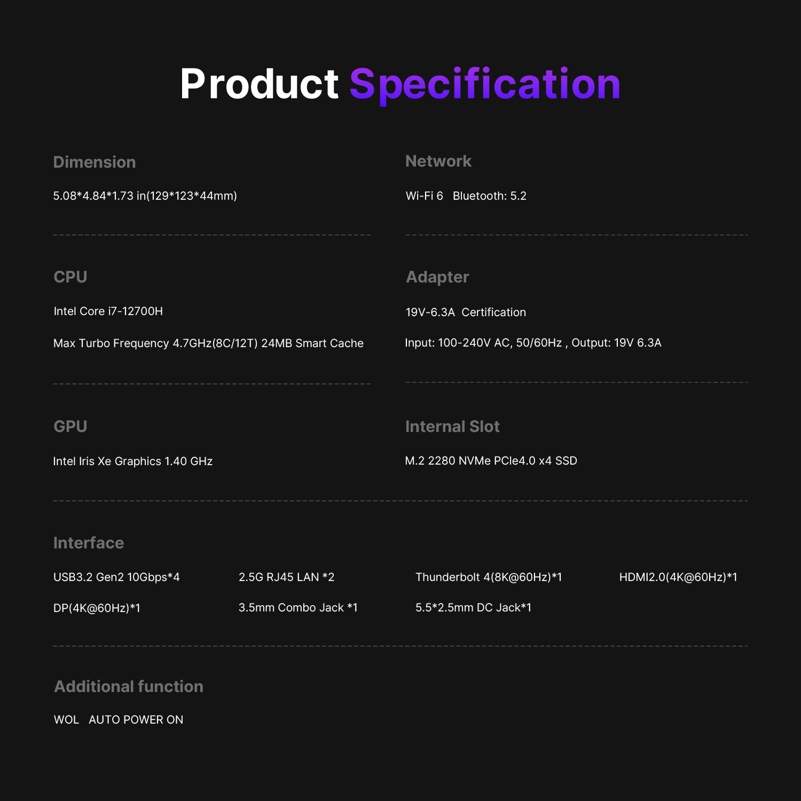Select the 19V-6.3A Certification text
The image size is (801, 801).
click(466, 312)
